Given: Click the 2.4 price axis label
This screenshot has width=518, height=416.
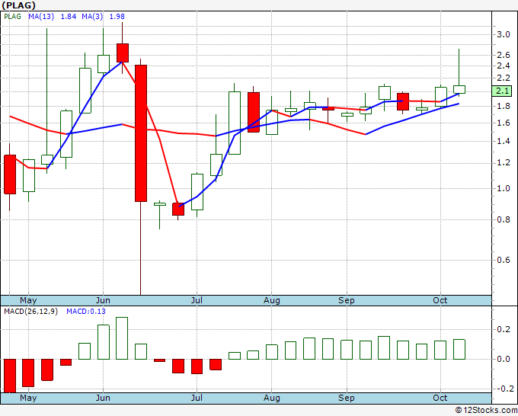Looking at the screenshot, I should coord(504,66).
